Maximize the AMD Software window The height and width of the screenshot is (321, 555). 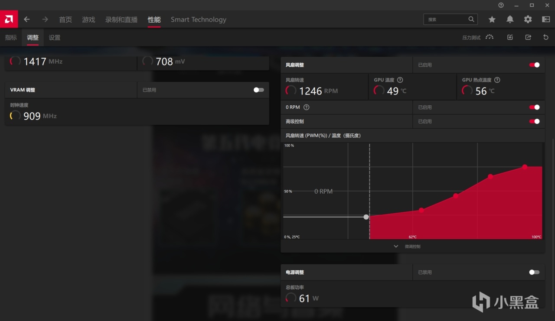point(532,5)
